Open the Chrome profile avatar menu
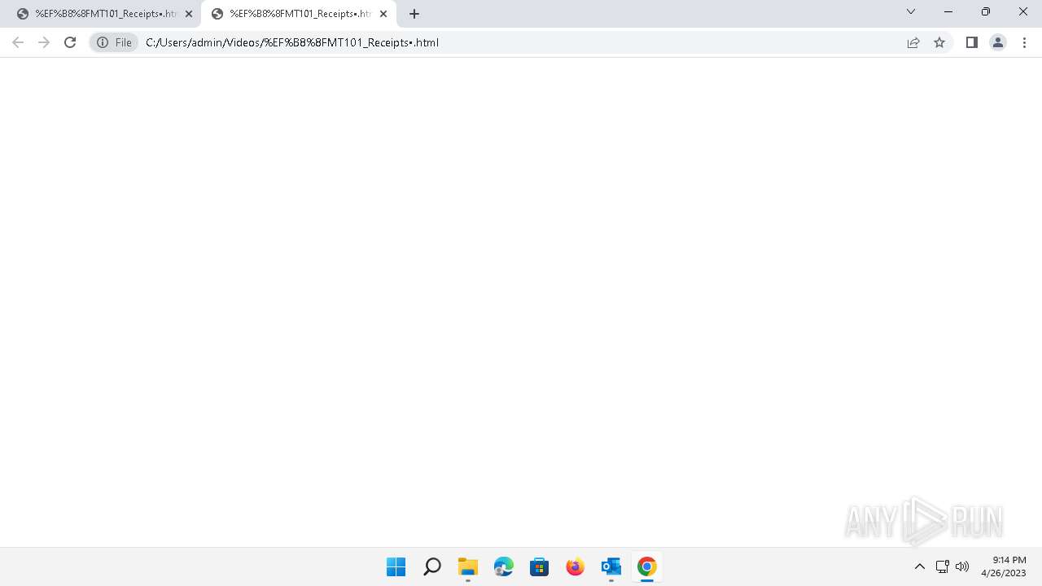 pos(998,42)
